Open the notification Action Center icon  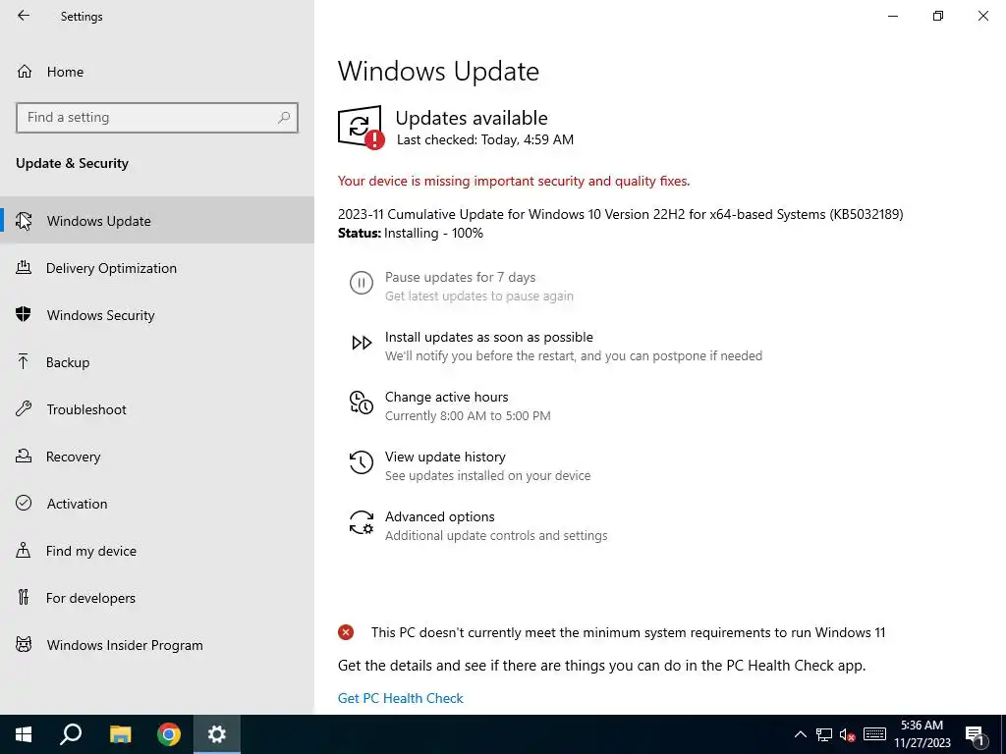click(975, 734)
